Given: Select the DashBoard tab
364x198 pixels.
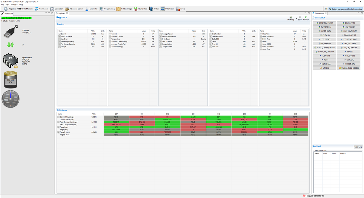Looking at the screenshot, I should [7, 14].
